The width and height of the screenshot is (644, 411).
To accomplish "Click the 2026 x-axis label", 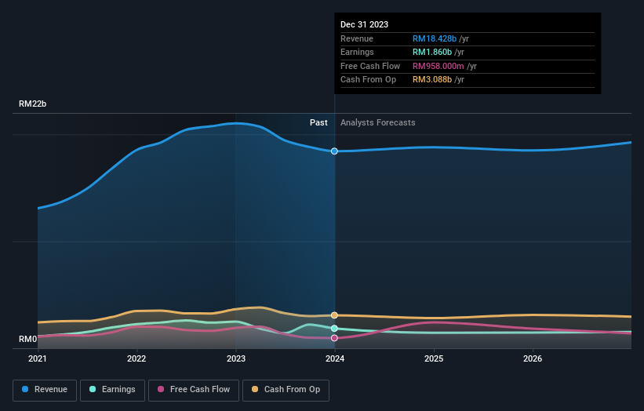I will click(533, 359).
